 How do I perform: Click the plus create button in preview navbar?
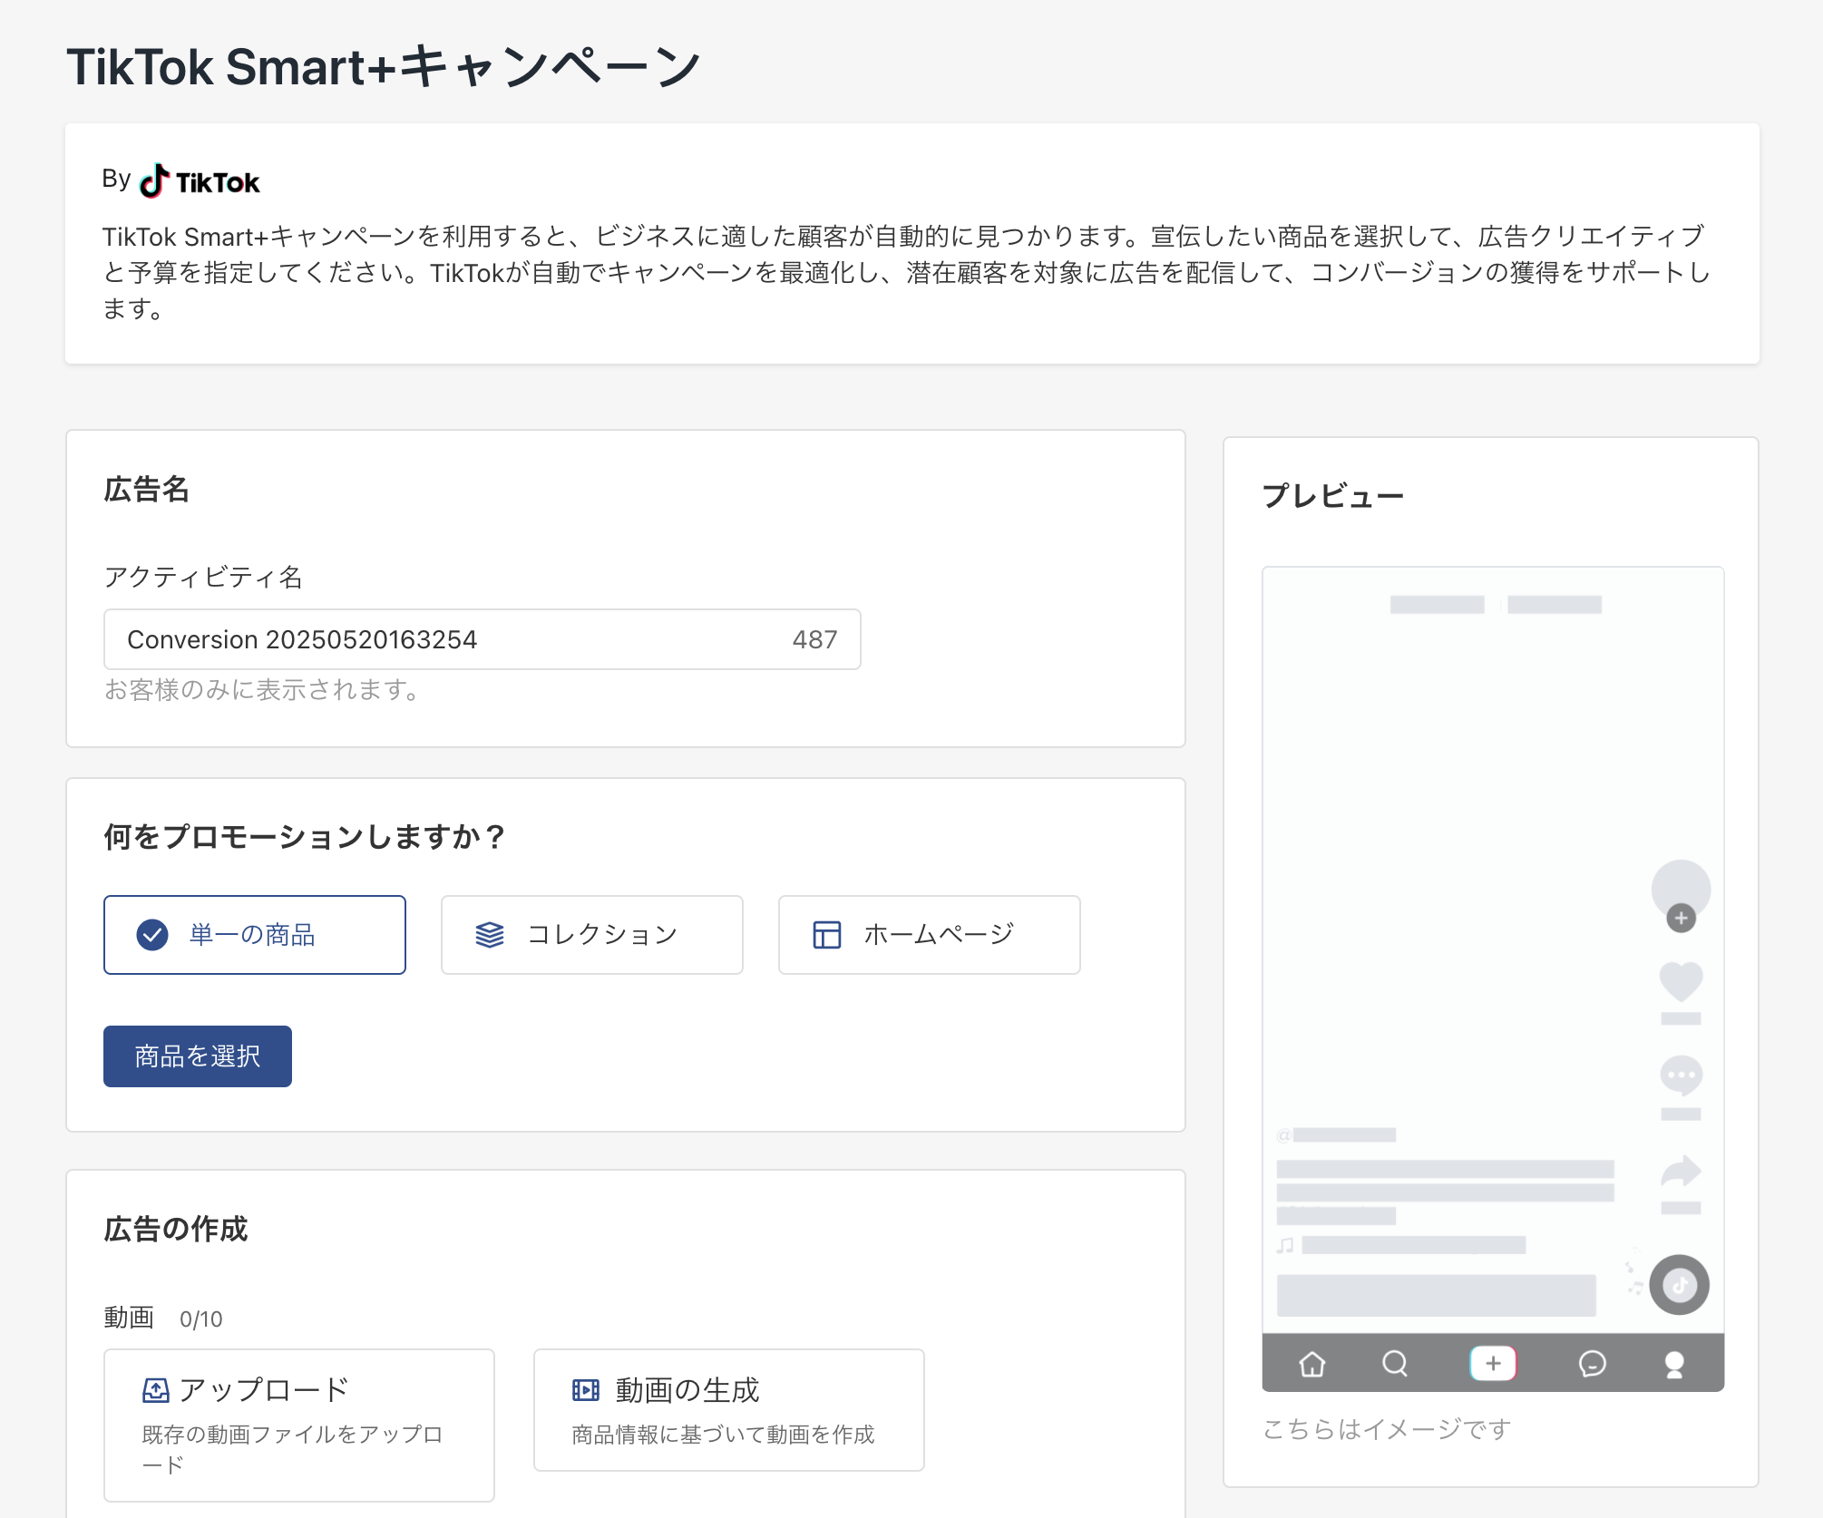coord(1493,1363)
